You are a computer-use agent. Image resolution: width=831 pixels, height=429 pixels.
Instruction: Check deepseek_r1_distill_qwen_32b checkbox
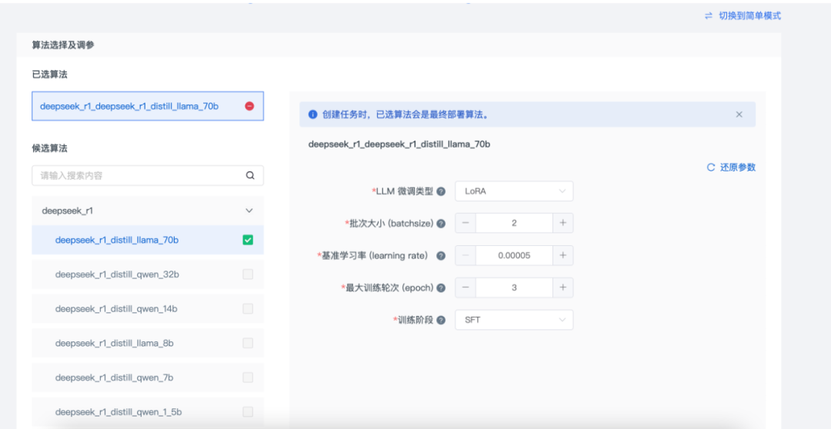(x=248, y=274)
